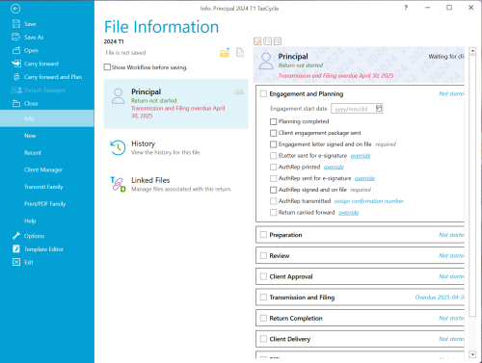Tick the Preparation stage checkbox
Viewport: 482px width, 363px height.
(x=263, y=235)
